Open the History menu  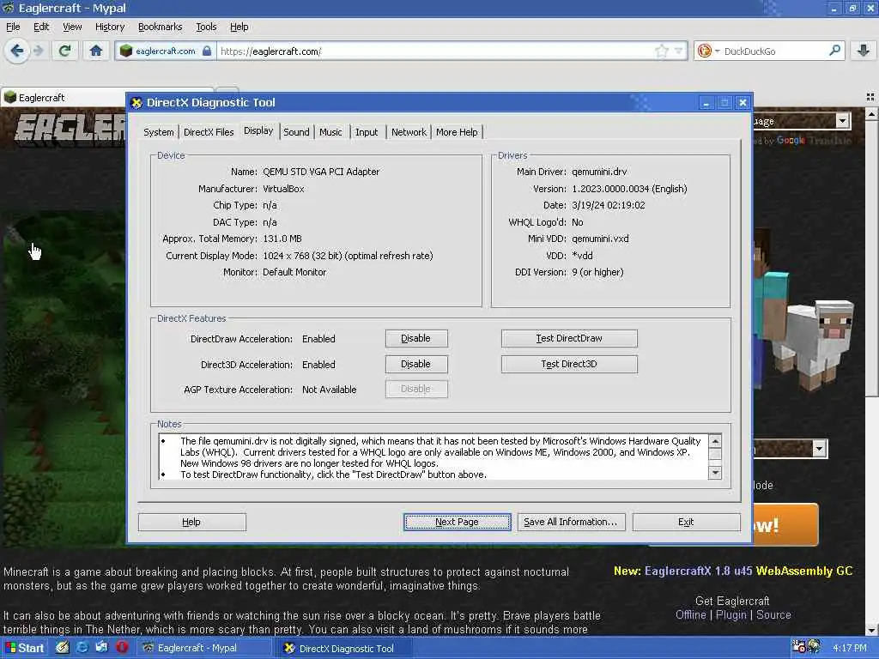click(110, 27)
